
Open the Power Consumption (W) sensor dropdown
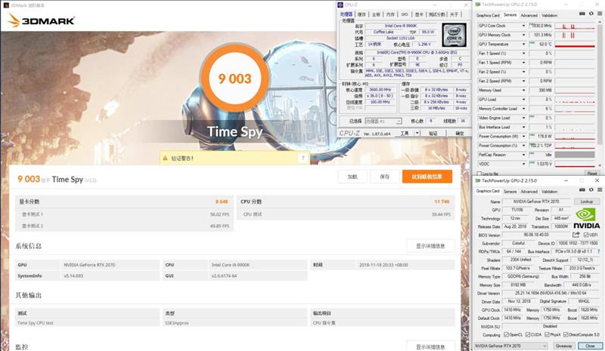[x=523, y=137]
